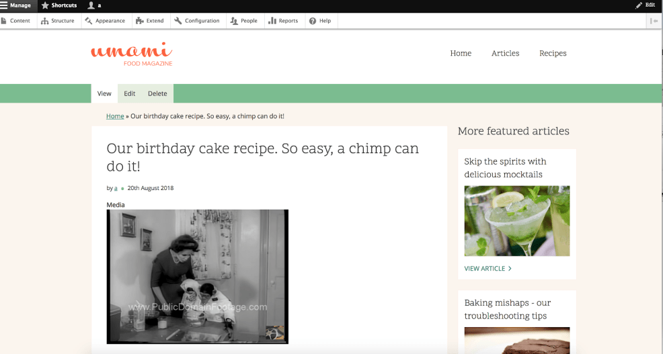663x354 pixels.
Task: Switch to the Edit tab
Action: pos(129,94)
